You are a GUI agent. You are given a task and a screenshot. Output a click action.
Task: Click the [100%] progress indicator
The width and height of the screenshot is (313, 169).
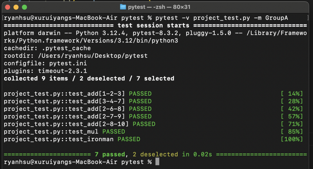pyautogui.click(x=292, y=139)
